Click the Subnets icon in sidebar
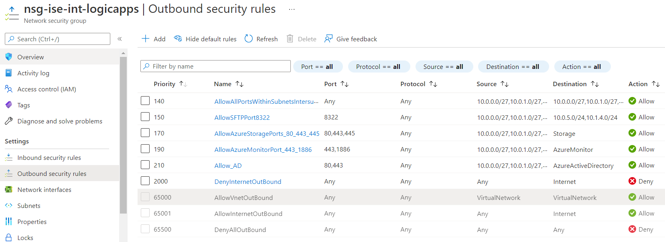665x242 pixels. (8, 206)
